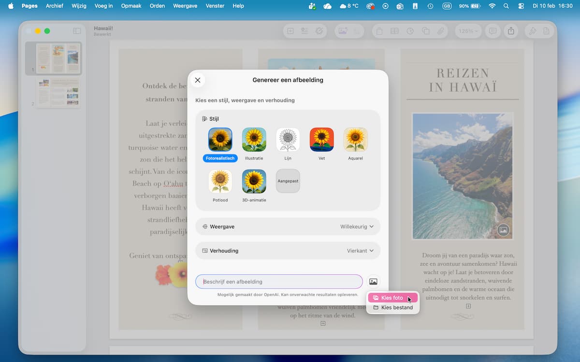Choose the Potlood sketch style
The width and height of the screenshot is (580, 362).
(220, 181)
